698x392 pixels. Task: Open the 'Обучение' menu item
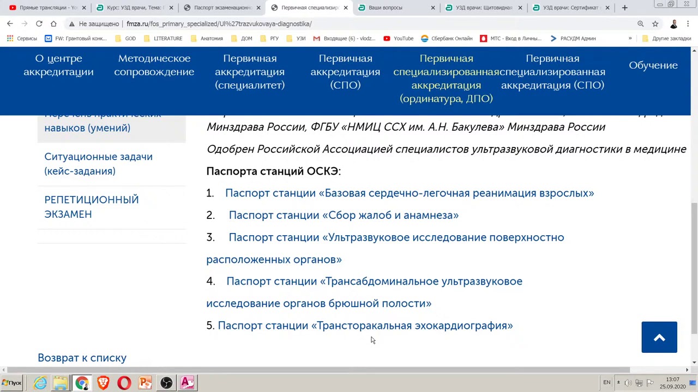pyautogui.click(x=653, y=65)
